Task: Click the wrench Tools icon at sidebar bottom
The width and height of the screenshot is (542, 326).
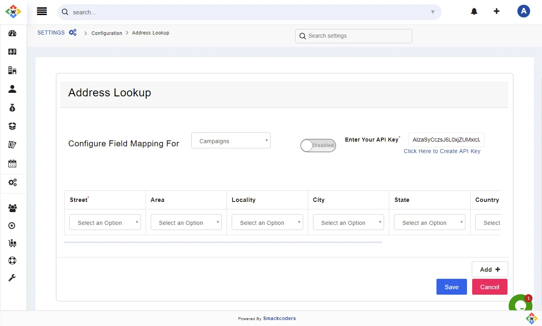Action: click(12, 278)
